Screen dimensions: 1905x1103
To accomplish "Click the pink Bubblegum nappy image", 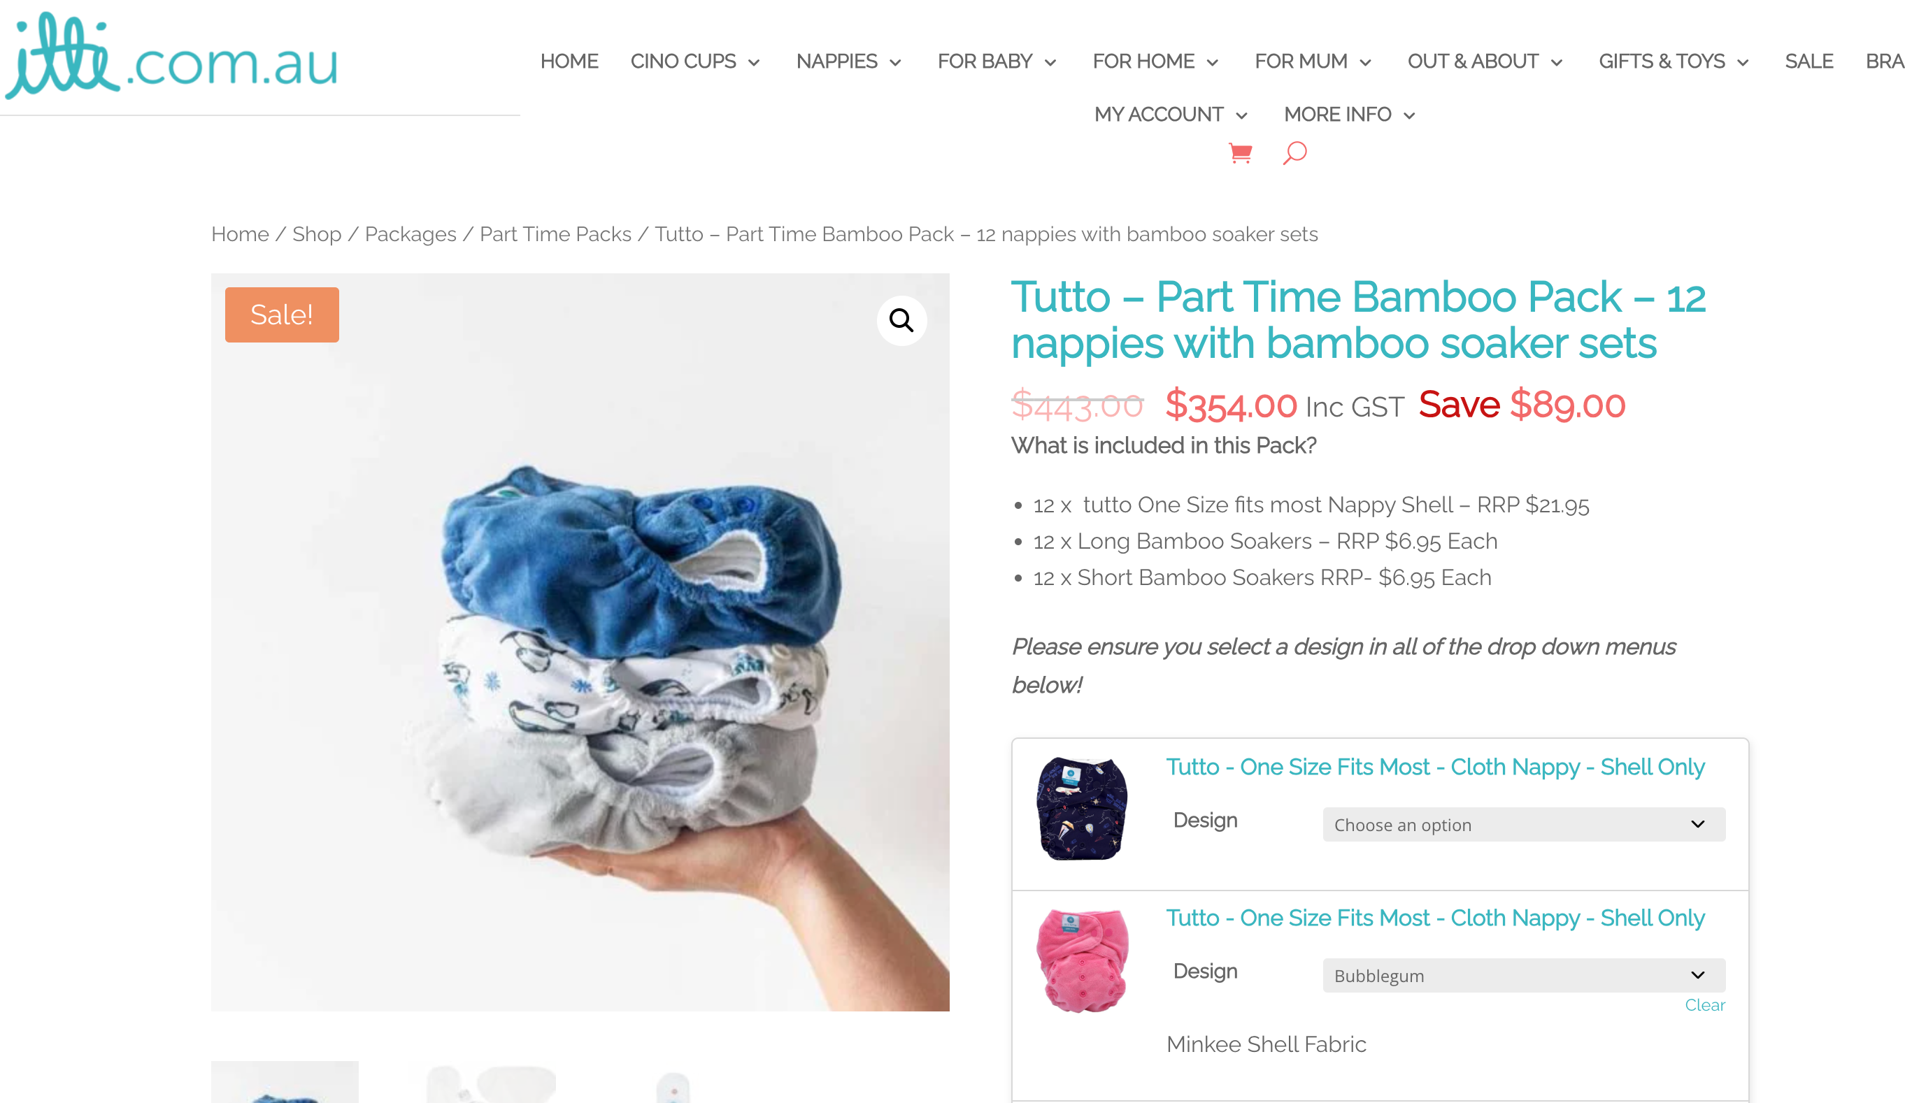I will click(x=1082, y=960).
